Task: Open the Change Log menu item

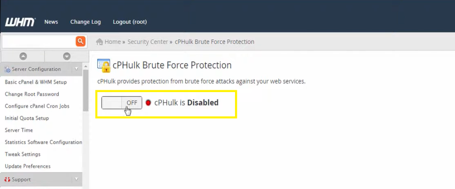Action: tap(85, 22)
